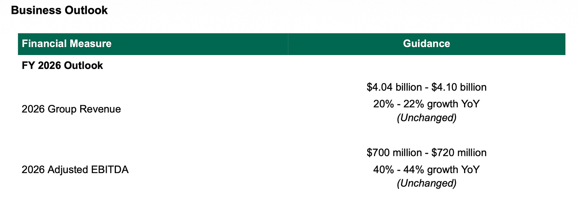
Task: Click the FY 2026 Outlook row label
Action: 62,65
